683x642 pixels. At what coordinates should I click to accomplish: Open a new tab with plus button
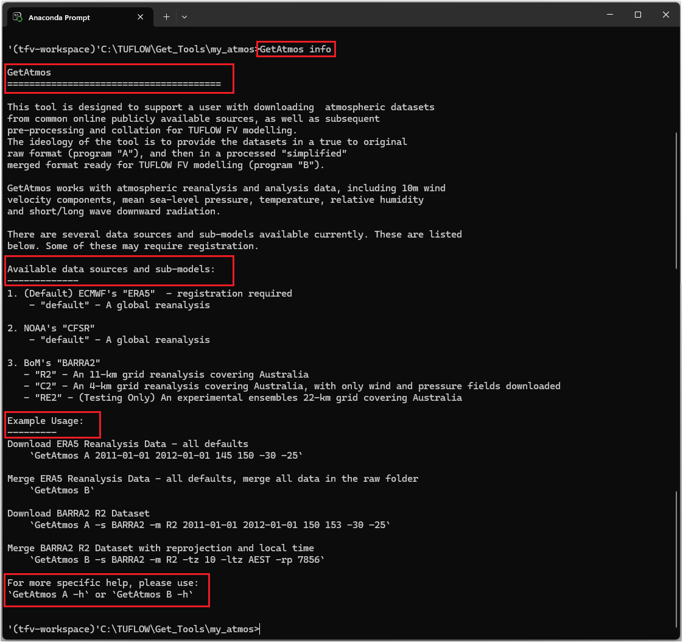pos(166,17)
